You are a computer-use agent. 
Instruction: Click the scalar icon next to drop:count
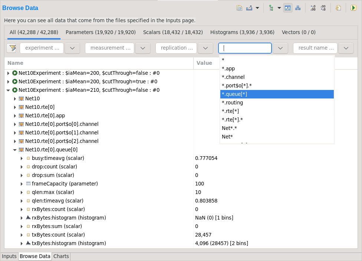click(x=28, y=167)
